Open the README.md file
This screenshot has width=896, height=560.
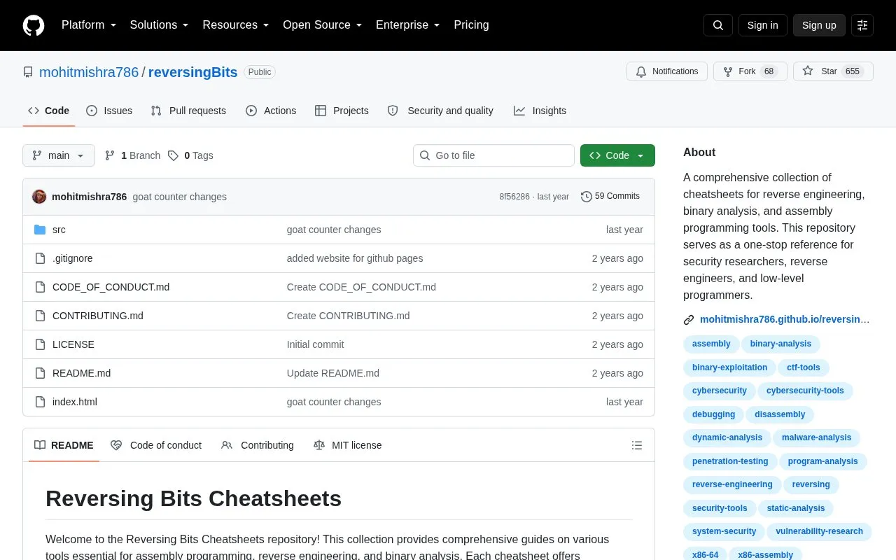(x=81, y=373)
